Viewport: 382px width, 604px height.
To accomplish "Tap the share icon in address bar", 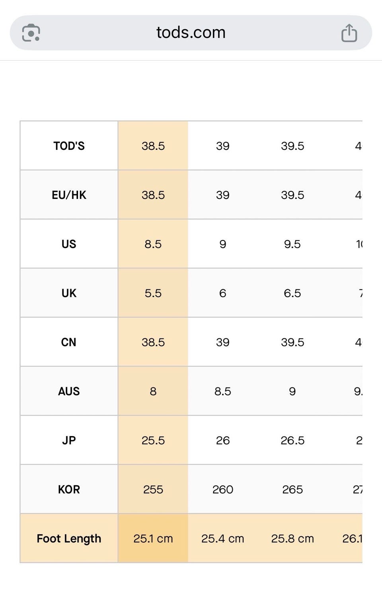I will (349, 33).
